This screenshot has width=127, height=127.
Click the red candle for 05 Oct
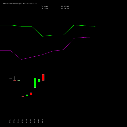pos(15,80)
